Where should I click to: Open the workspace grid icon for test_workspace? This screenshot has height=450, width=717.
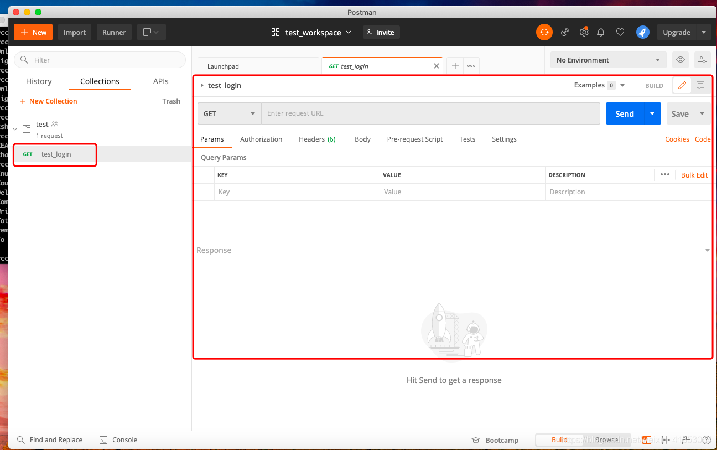pos(276,32)
